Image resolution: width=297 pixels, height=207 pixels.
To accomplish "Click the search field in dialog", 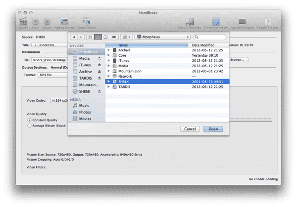I will (x=209, y=37).
